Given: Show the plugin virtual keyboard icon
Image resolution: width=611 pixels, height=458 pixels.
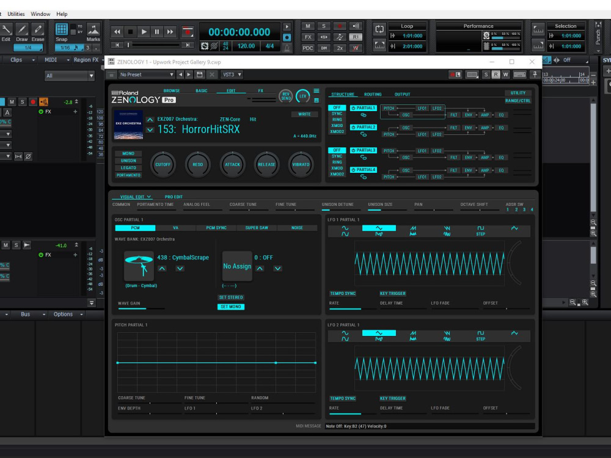Looking at the screenshot, I should click(519, 74).
